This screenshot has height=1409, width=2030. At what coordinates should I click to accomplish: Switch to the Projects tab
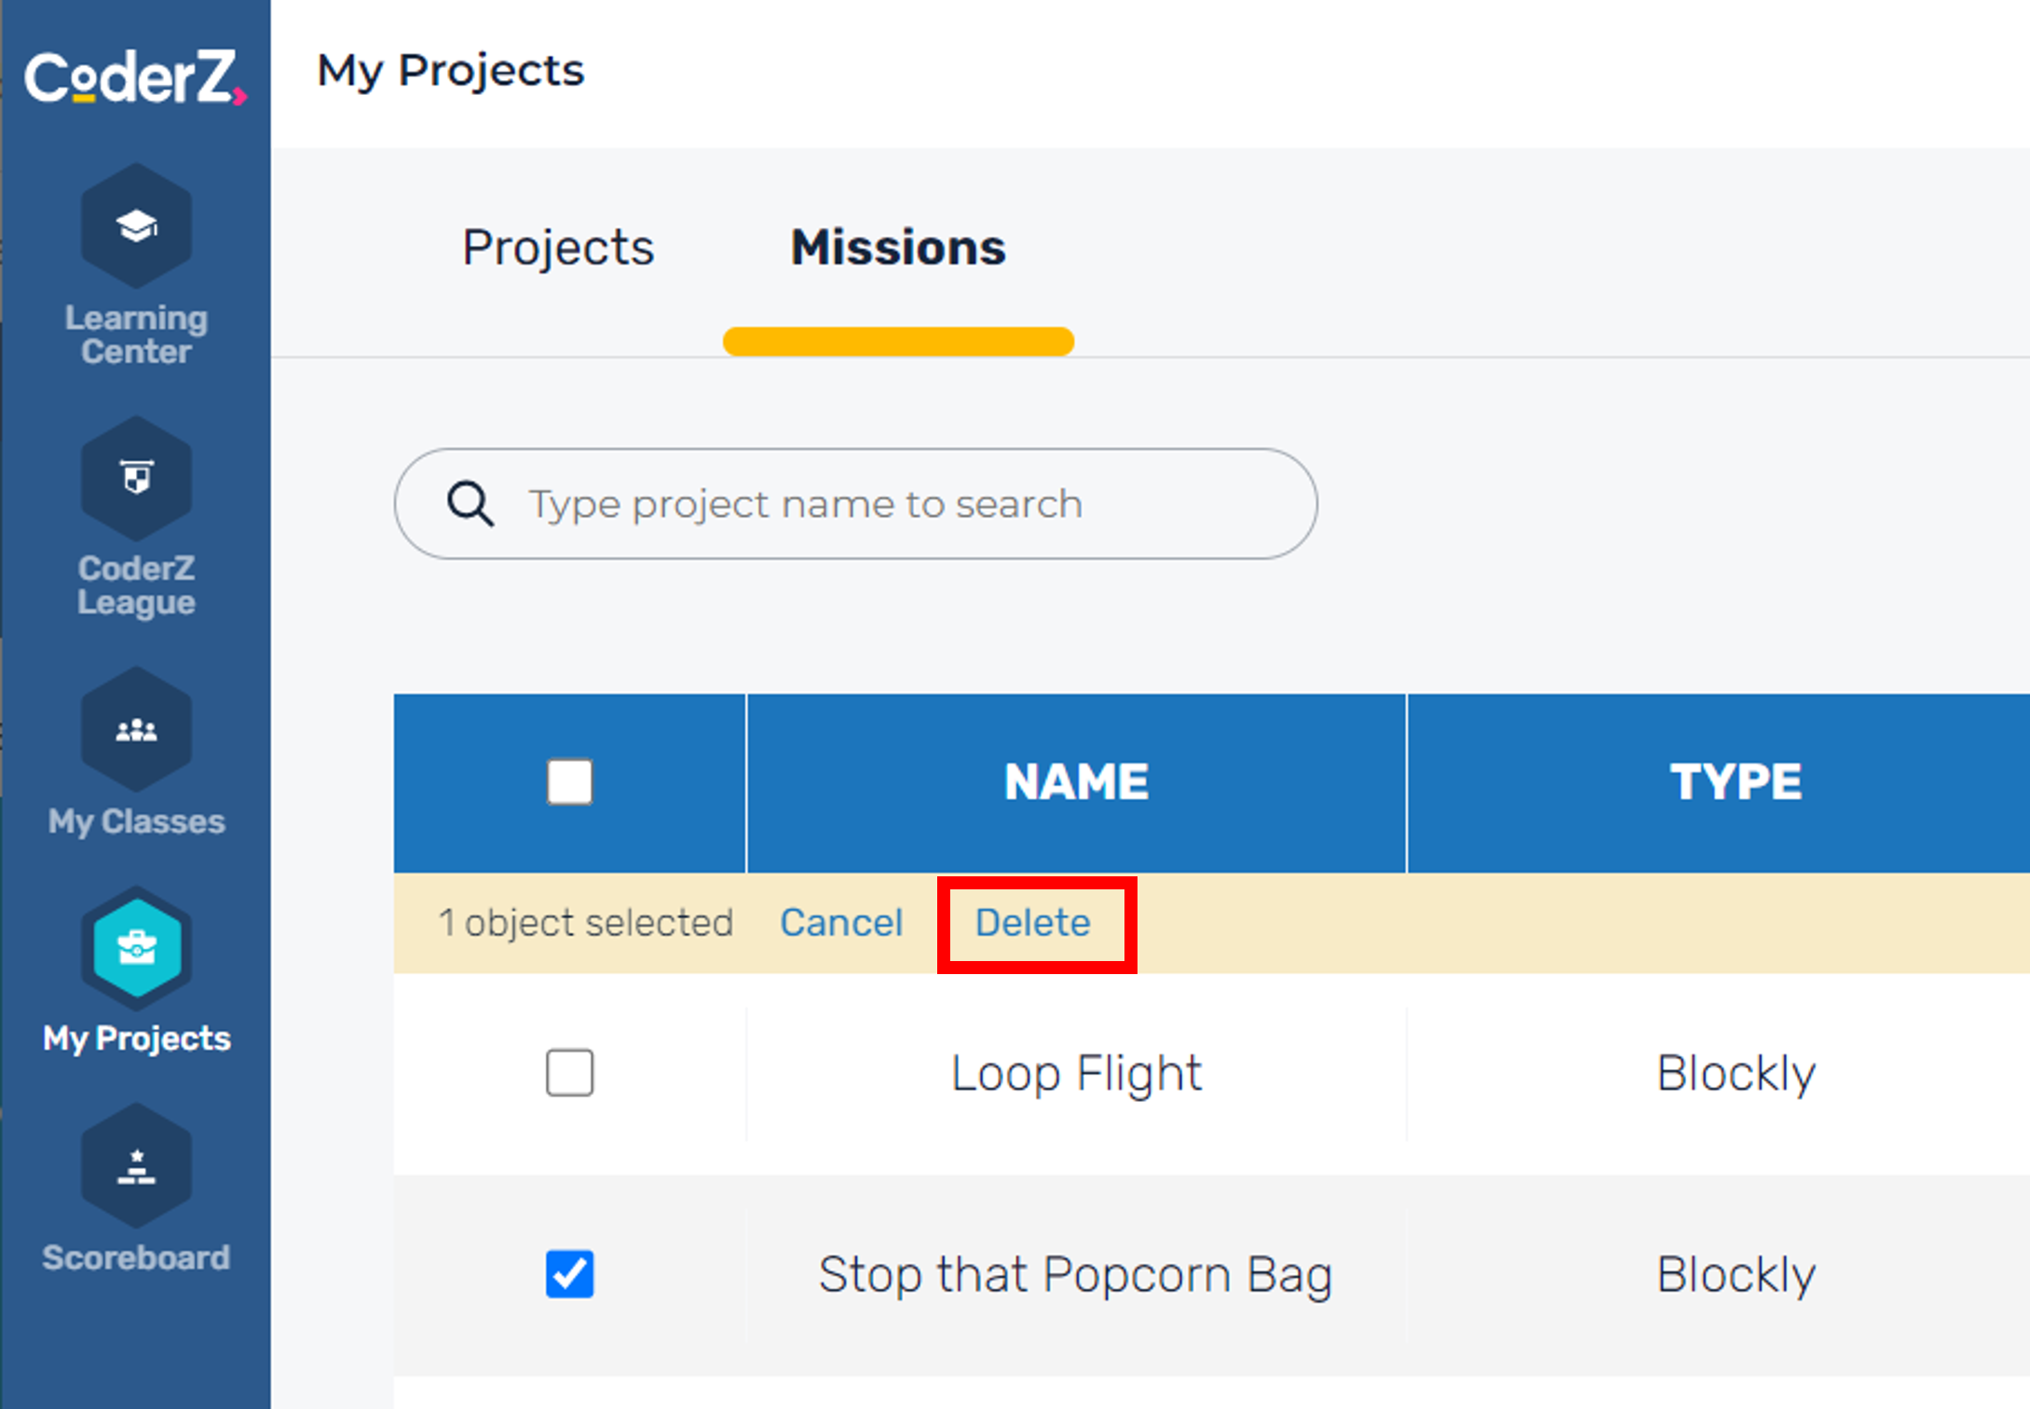tap(558, 248)
